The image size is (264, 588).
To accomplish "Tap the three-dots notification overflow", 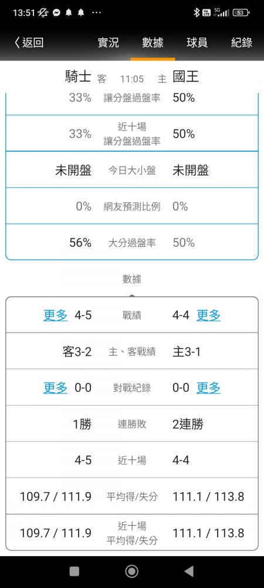I will coord(96,13).
